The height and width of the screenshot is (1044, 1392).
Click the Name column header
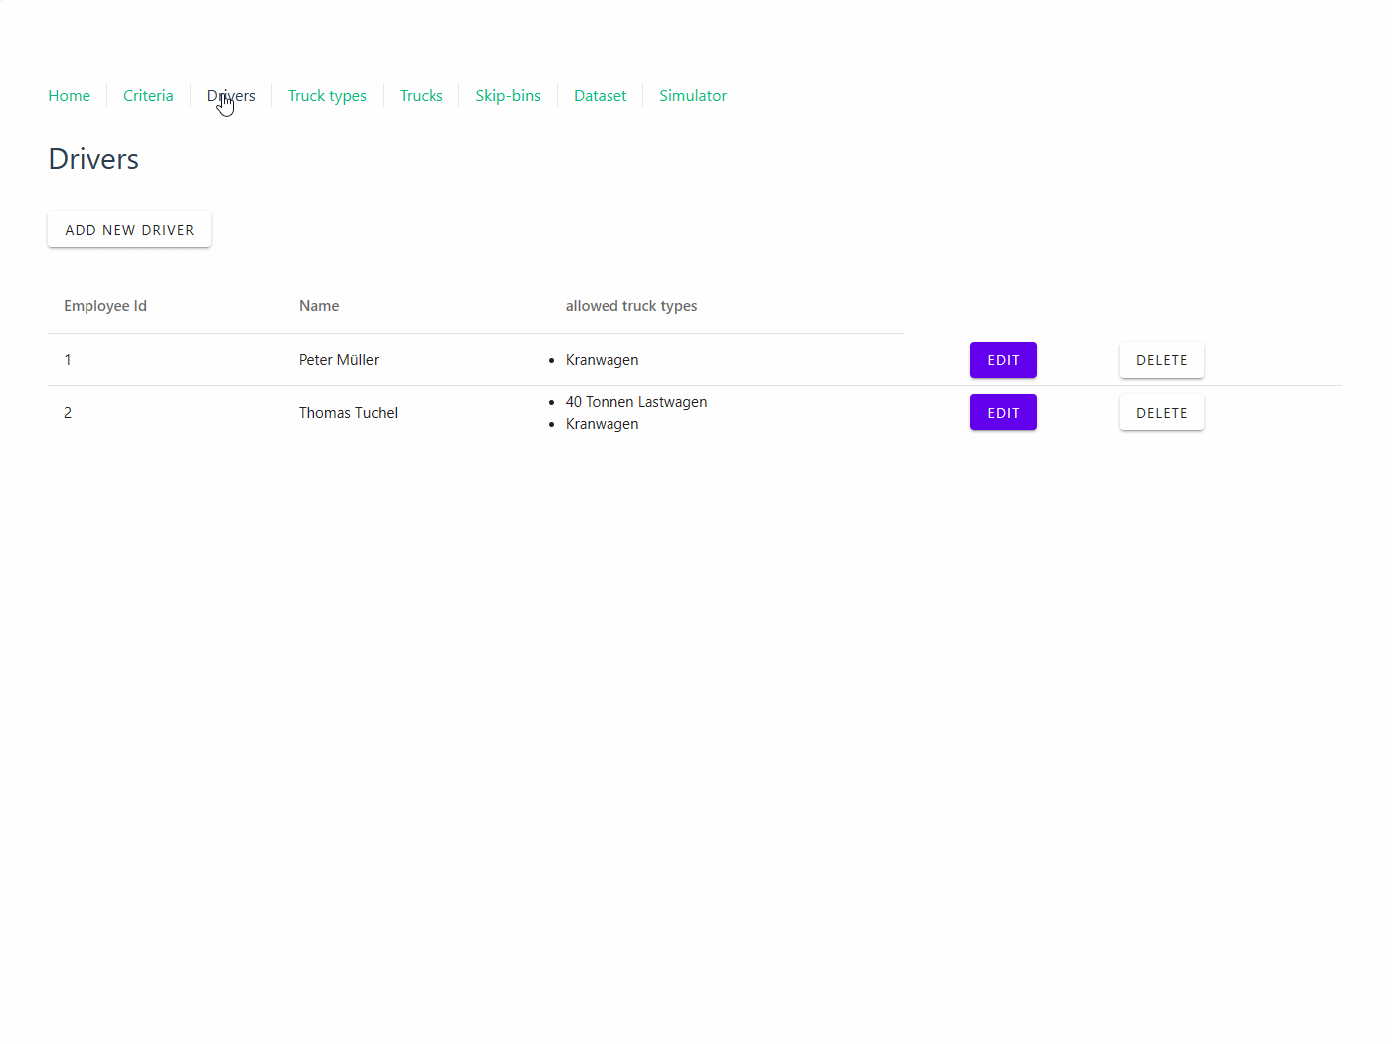coord(319,306)
